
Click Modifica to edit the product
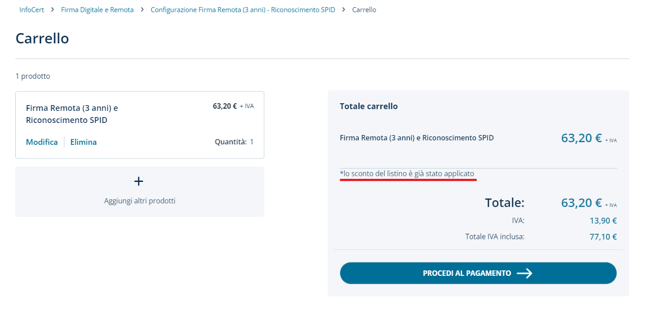tap(42, 142)
